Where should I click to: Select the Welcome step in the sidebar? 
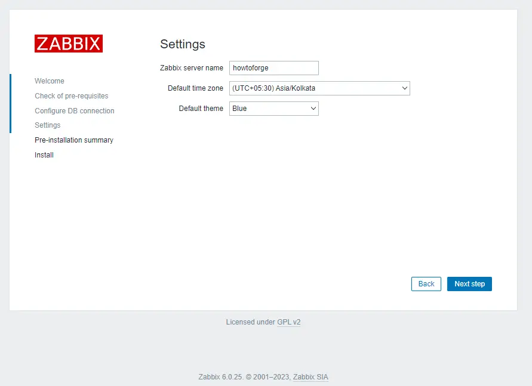click(x=50, y=81)
